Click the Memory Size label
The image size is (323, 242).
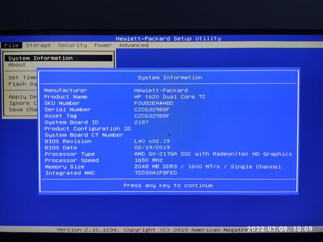[65, 167]
